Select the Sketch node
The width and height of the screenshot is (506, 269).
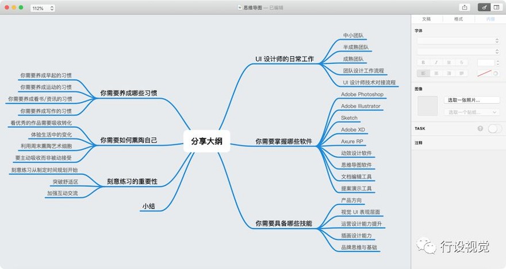(x=349, y=118)
